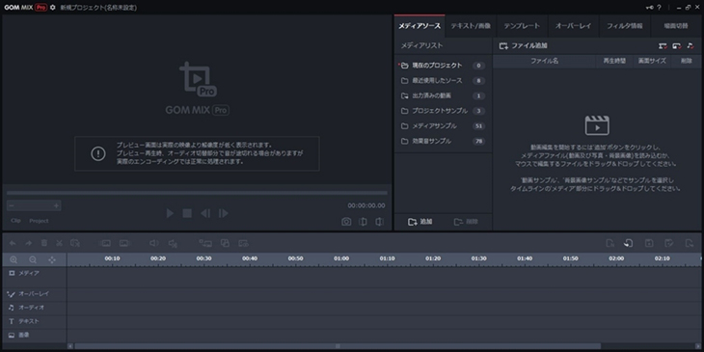Image resolution: width=704 pixels, height=352 pixels.
Task: Click the preview zoom slider plus end
Action: point(57,205)
